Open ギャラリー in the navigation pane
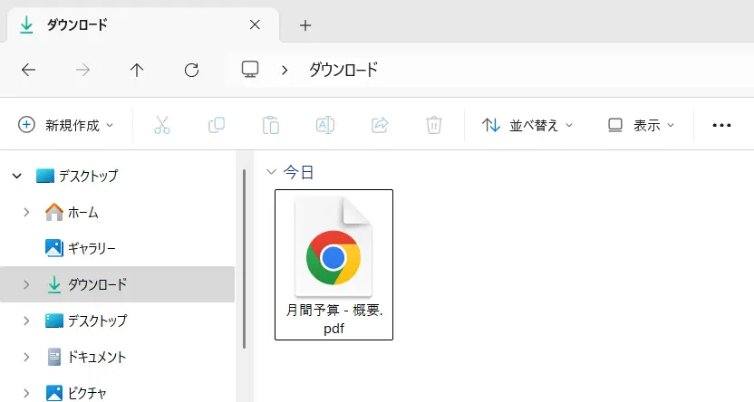 [81, 248]
